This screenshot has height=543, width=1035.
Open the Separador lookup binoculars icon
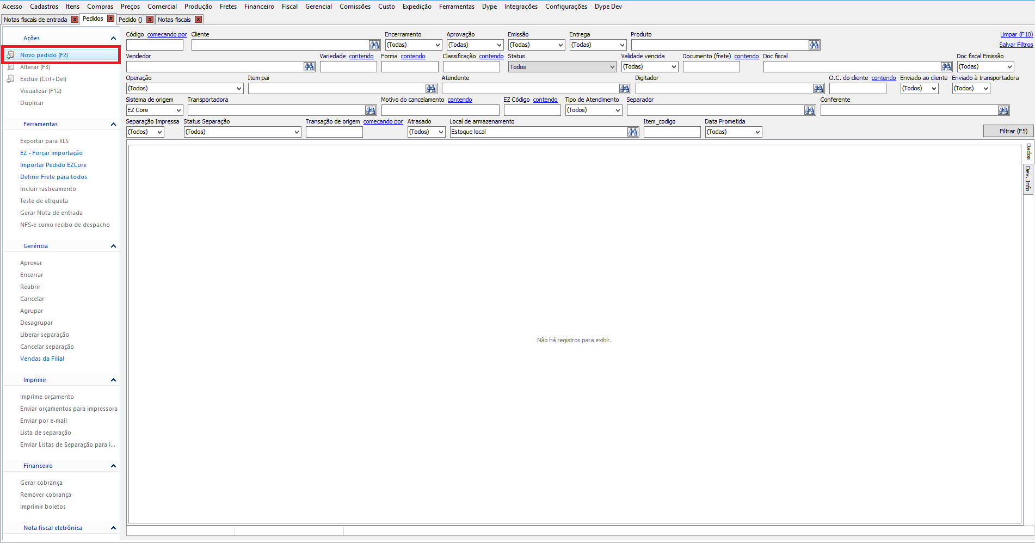tap(810, 110)
